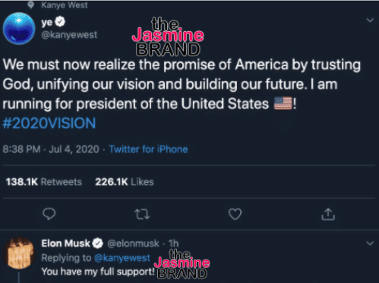Screen dimensions: 379x283
Task: Open the Twitter for iPhone link
Action: (148, 149)
